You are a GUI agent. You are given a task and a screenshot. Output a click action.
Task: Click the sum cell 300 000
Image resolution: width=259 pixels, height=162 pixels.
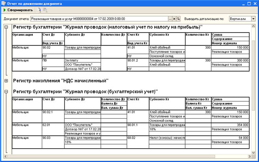tap(230, 60)
